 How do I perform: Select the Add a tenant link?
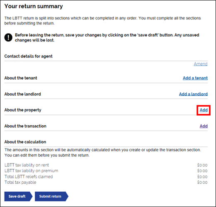click(195, 78)
